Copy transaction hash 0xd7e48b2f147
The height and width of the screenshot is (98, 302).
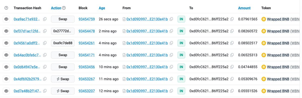click(x=45, y=91)
